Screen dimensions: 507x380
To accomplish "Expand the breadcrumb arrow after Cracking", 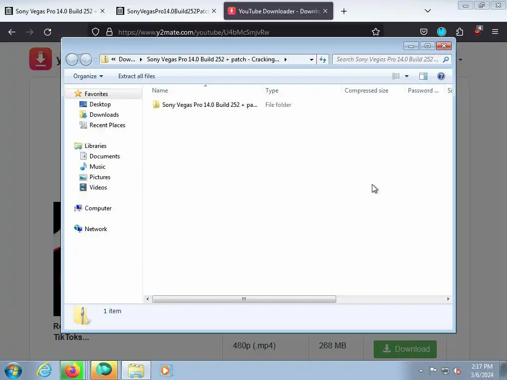I will coord(286,59).
